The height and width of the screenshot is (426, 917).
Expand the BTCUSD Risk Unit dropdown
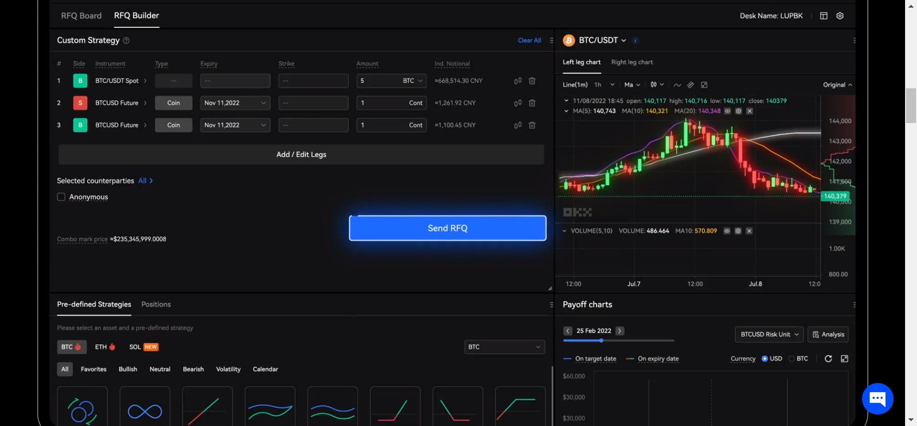(769, 334)
